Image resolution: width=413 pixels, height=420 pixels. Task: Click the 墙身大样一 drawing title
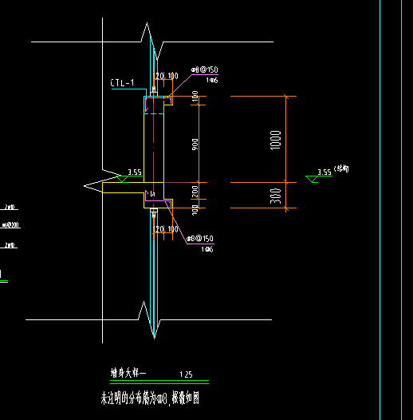point(128,373)
